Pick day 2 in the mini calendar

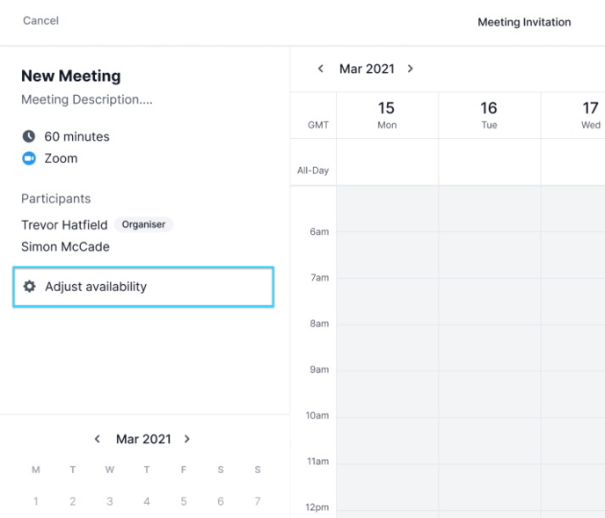[72, 501]
